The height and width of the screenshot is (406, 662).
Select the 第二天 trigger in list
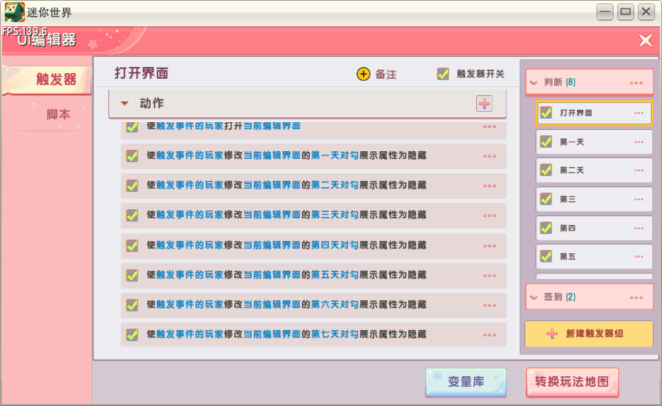594,170
